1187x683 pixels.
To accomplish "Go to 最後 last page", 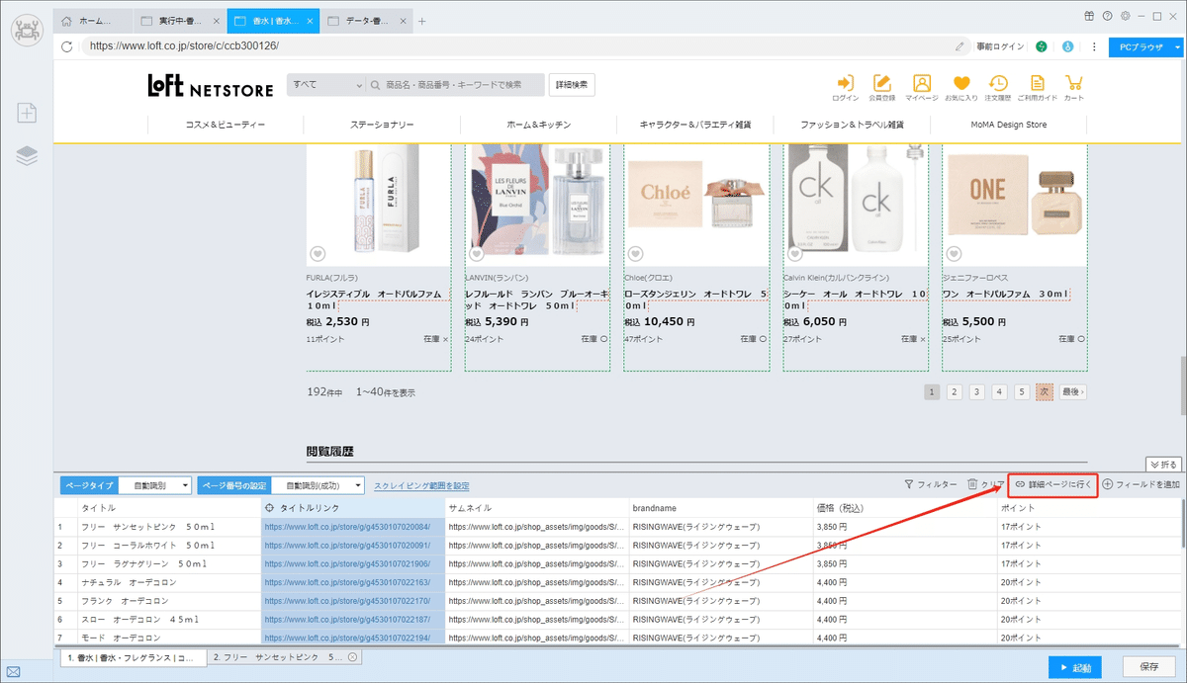I will click(1072, 391).
